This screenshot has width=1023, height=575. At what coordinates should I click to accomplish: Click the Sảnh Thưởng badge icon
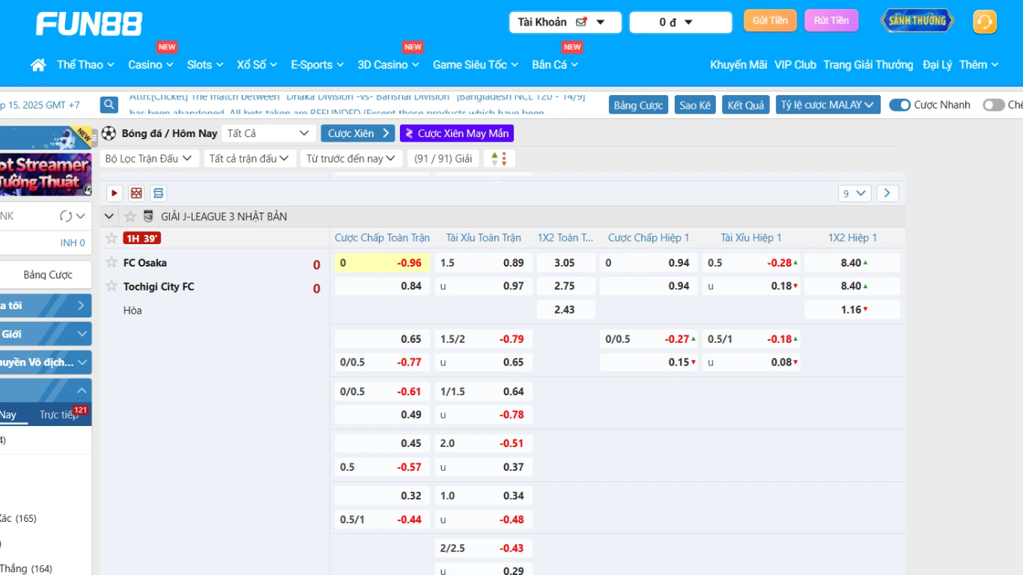click(917, 21)
